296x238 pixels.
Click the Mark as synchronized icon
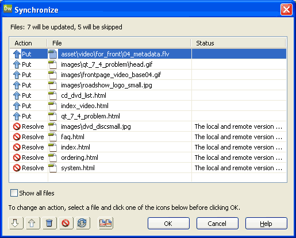tap(82, 223)
